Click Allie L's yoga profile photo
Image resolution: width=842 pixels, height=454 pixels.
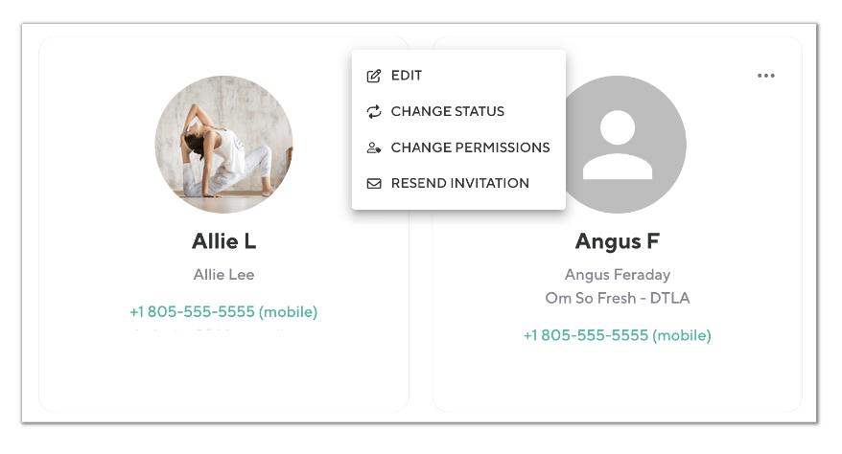(223, 145)
